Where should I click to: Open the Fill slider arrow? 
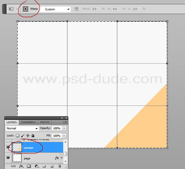pos(64,136)
